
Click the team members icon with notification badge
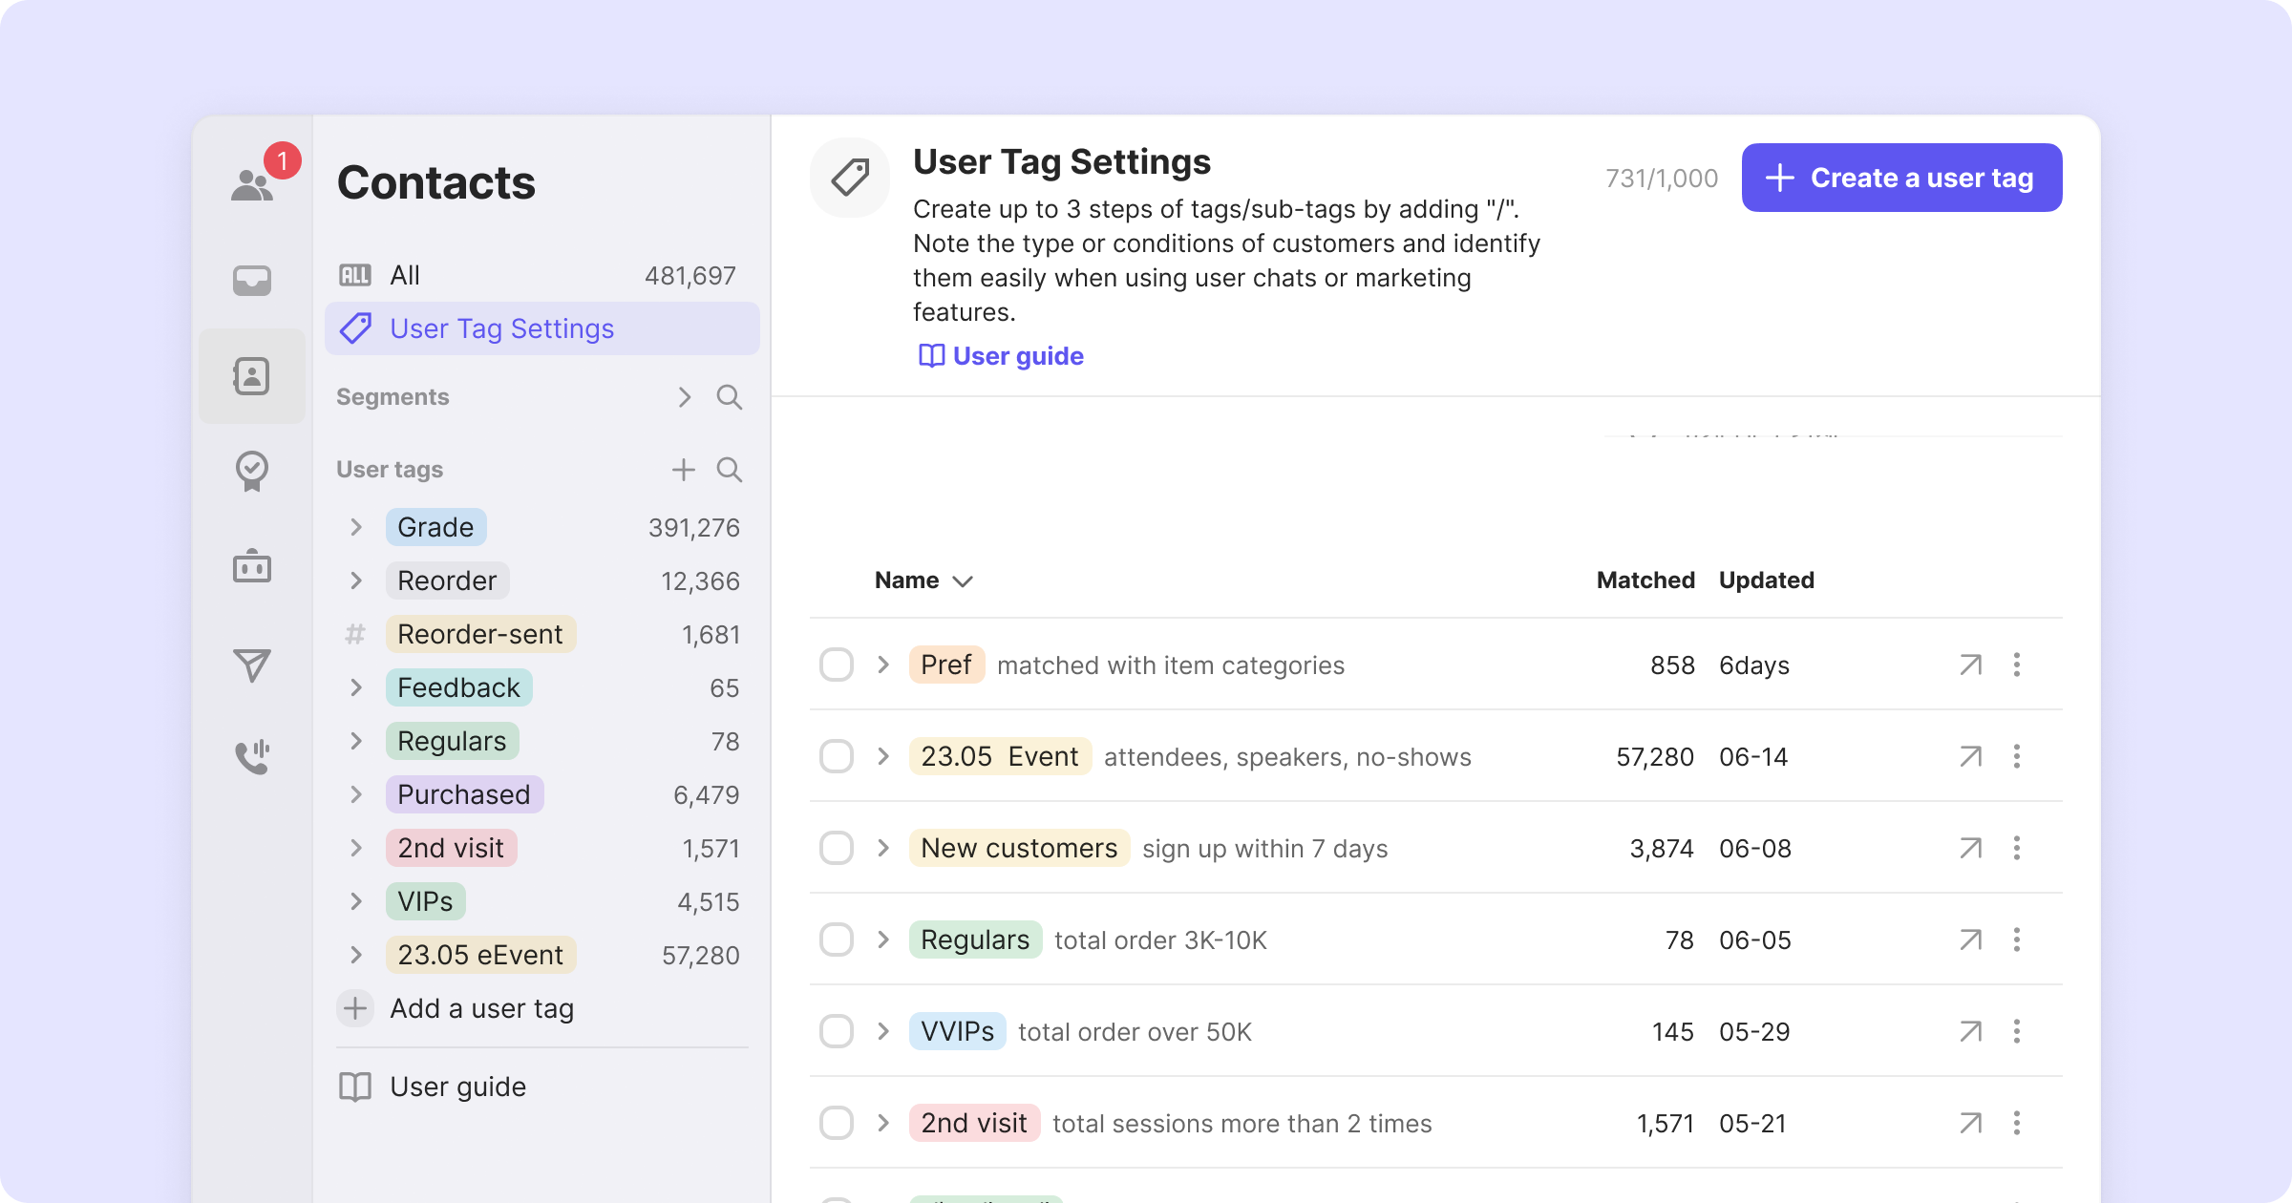[252, 183]
